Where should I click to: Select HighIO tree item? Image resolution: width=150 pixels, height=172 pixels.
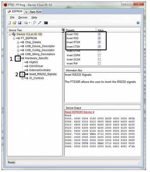tap(34, 62)
